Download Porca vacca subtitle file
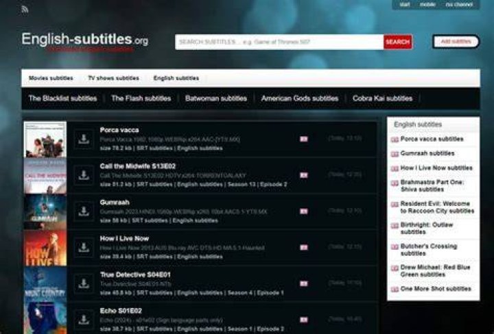Viewport: 494px width, 334px height. (x=84, y=139)
